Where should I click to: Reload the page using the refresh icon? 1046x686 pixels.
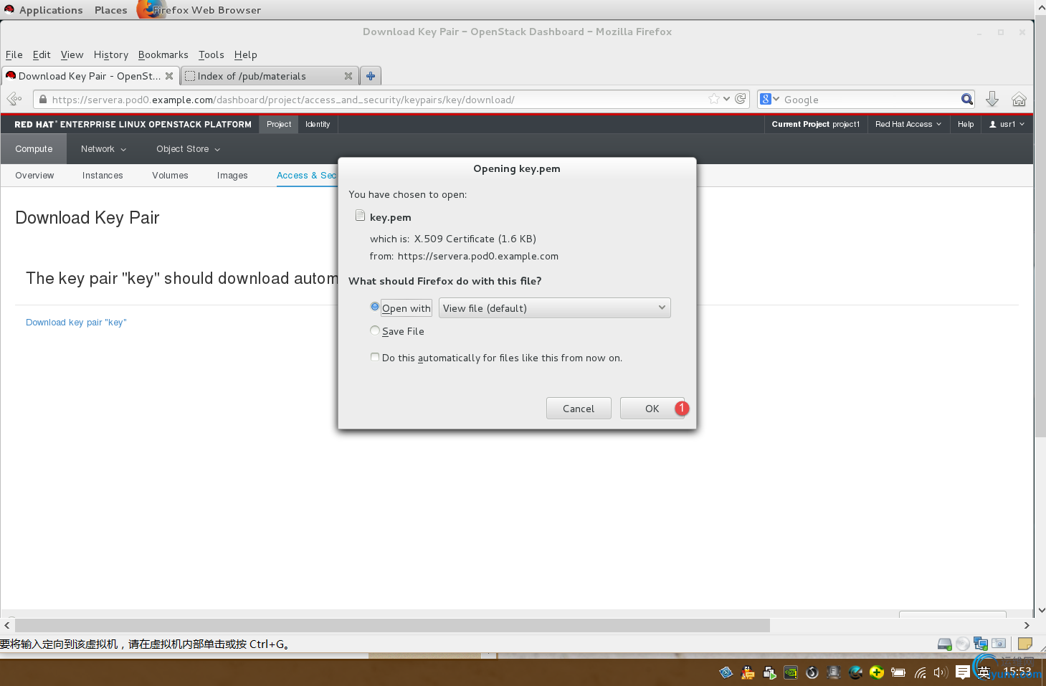point(741,99)
